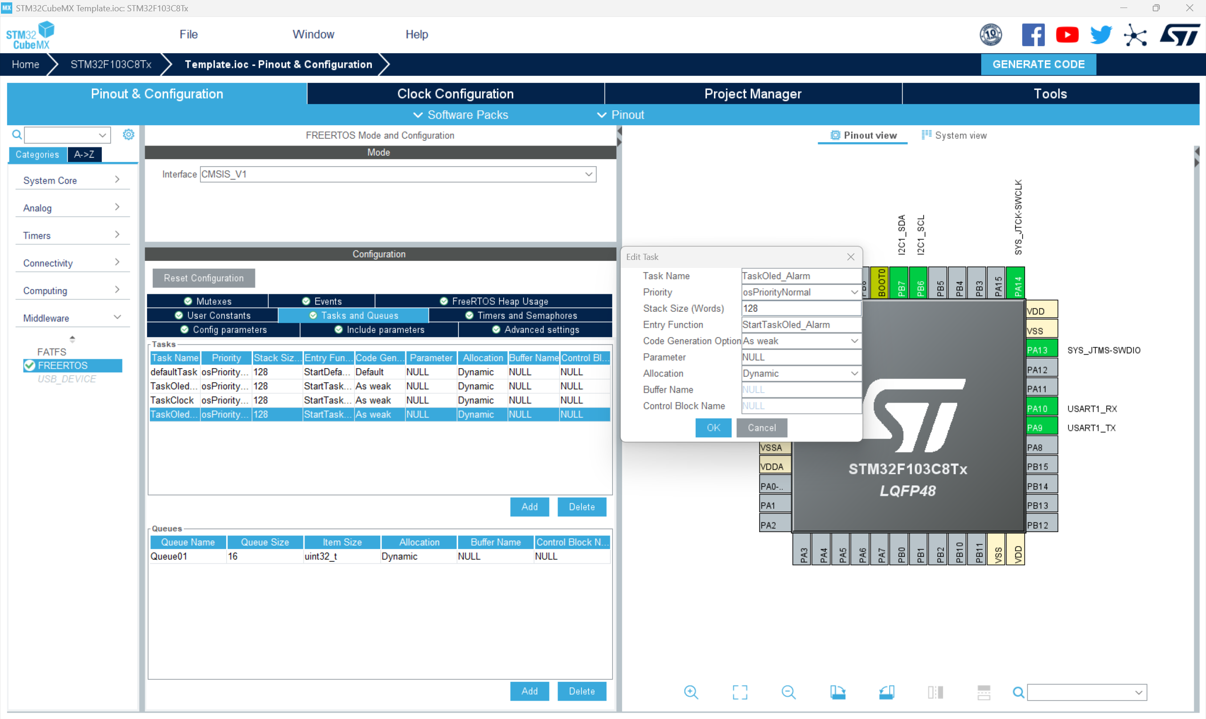Click the settings gear beside search box
1206x719 pixels.
(x=128, y=135)
